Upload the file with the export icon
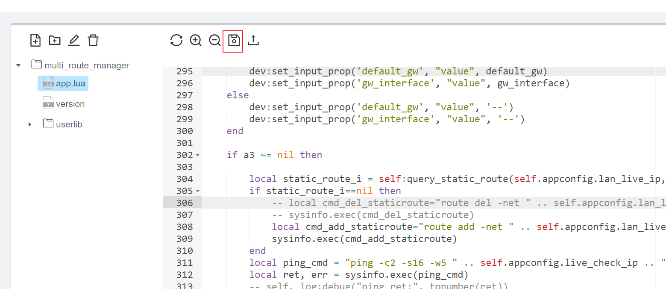This screenshot has height=289, width=666. coord(253,40)
